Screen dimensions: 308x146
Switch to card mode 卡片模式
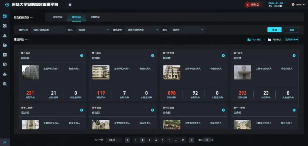(x=254, y=39)
